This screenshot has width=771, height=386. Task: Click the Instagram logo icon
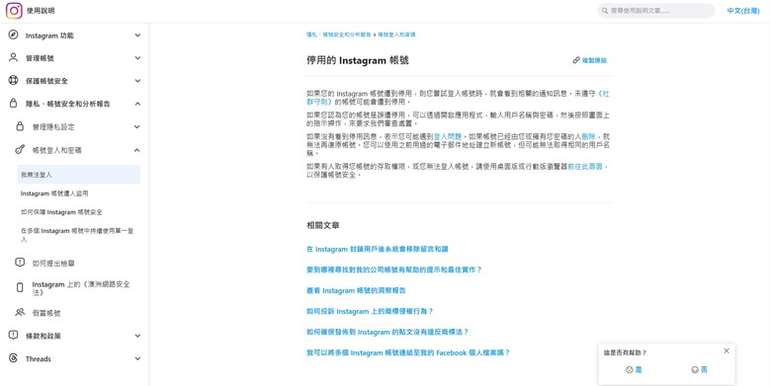pyautogui.click(x=14, y=10)
